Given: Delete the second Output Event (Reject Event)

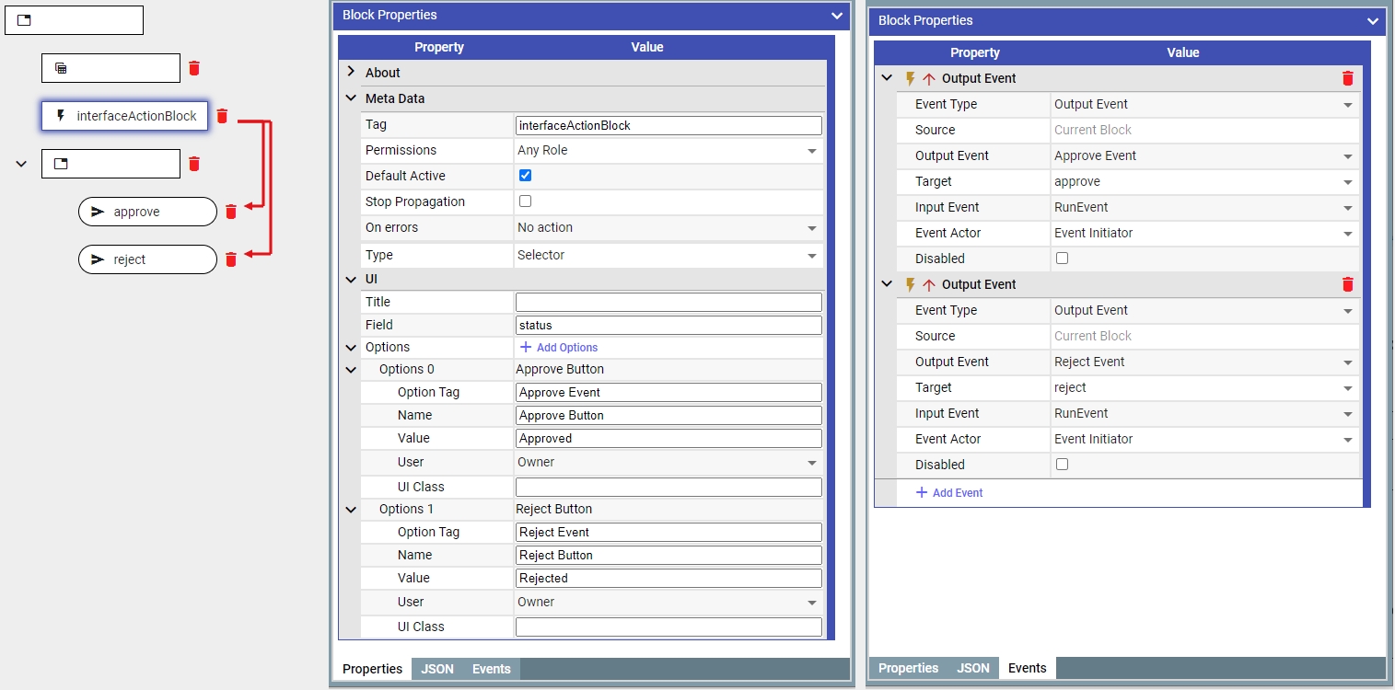Looking at the screenshot, I should pyautogui.click(x=1348, y=284).
